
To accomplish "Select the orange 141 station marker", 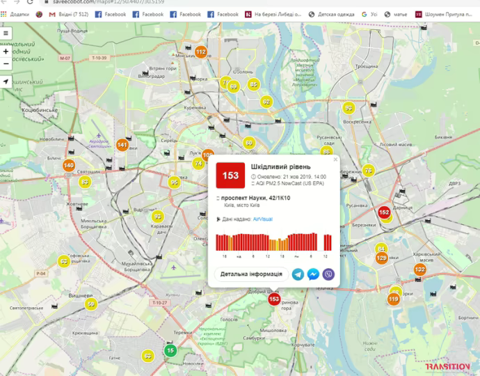I will [122, 146].
